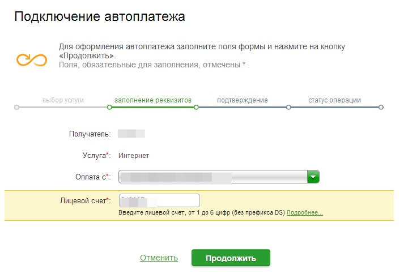Click the green dropdown arrow for «Оплата с»
408x278 pixels.
point(313,177)
